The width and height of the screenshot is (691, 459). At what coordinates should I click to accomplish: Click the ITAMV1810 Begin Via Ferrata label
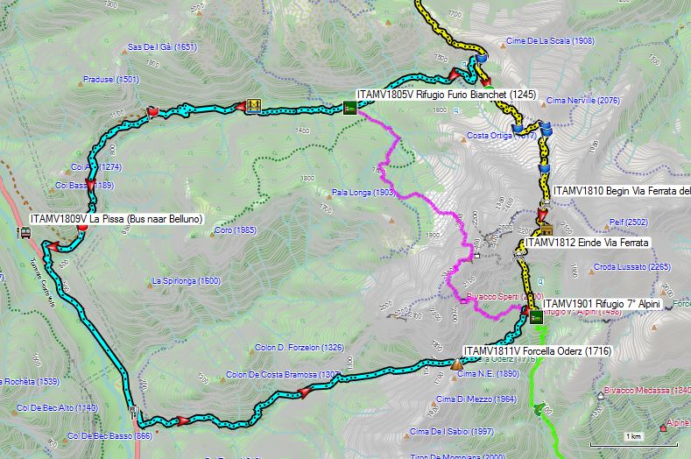pyautogui.click(x=621, y=191)
